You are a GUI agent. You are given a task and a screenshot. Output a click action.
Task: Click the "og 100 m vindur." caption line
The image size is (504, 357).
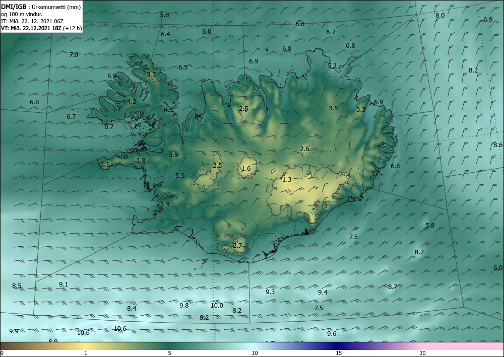[x=22, y=14]
